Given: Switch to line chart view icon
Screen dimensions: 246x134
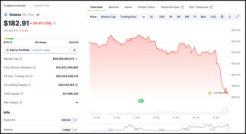Looking at the screenshot, I should (144, 17).
